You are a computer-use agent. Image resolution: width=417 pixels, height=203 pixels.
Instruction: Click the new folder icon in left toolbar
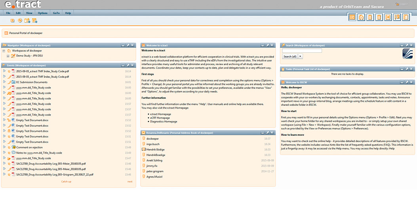point(27,21)
